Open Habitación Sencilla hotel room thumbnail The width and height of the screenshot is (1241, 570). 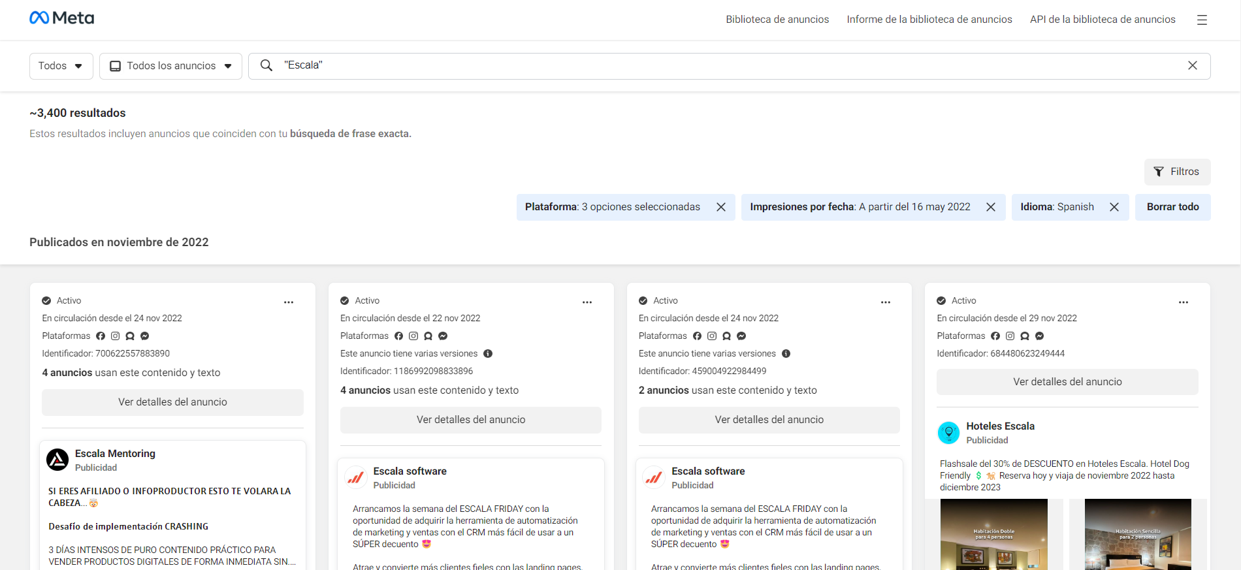click(x=1138, y=534)
